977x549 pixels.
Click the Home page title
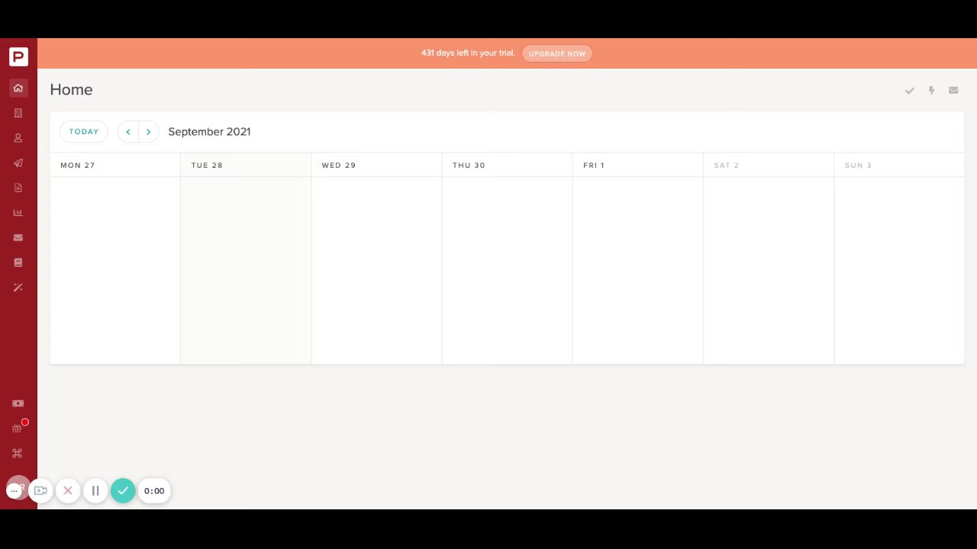[71, 90]
